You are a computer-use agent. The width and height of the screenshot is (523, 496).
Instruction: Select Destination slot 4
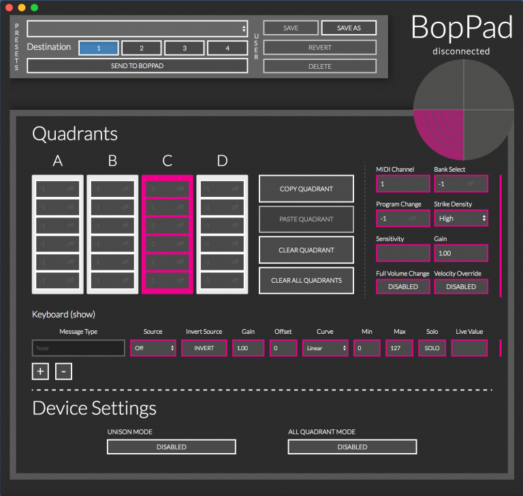227,48
